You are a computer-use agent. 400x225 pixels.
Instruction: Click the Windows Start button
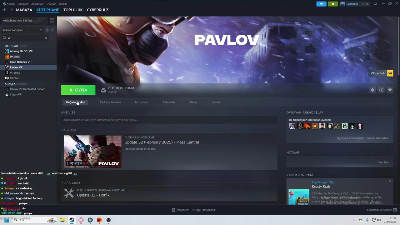(6, 220)
